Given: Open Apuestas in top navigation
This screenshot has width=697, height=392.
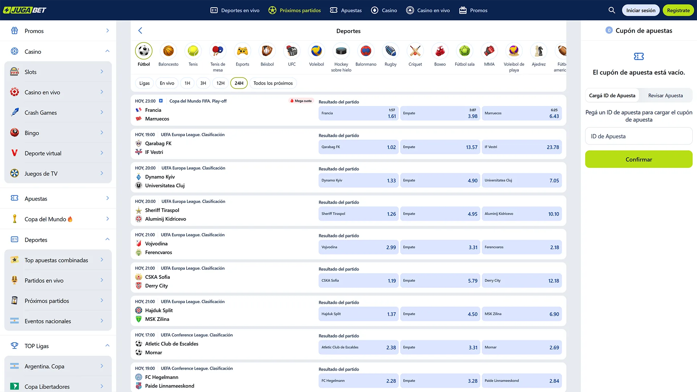Looking at the screenshot, I should tap(346, 10).
